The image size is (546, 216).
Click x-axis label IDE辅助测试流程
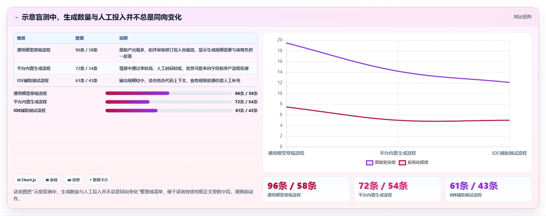(x=509, y=153)
